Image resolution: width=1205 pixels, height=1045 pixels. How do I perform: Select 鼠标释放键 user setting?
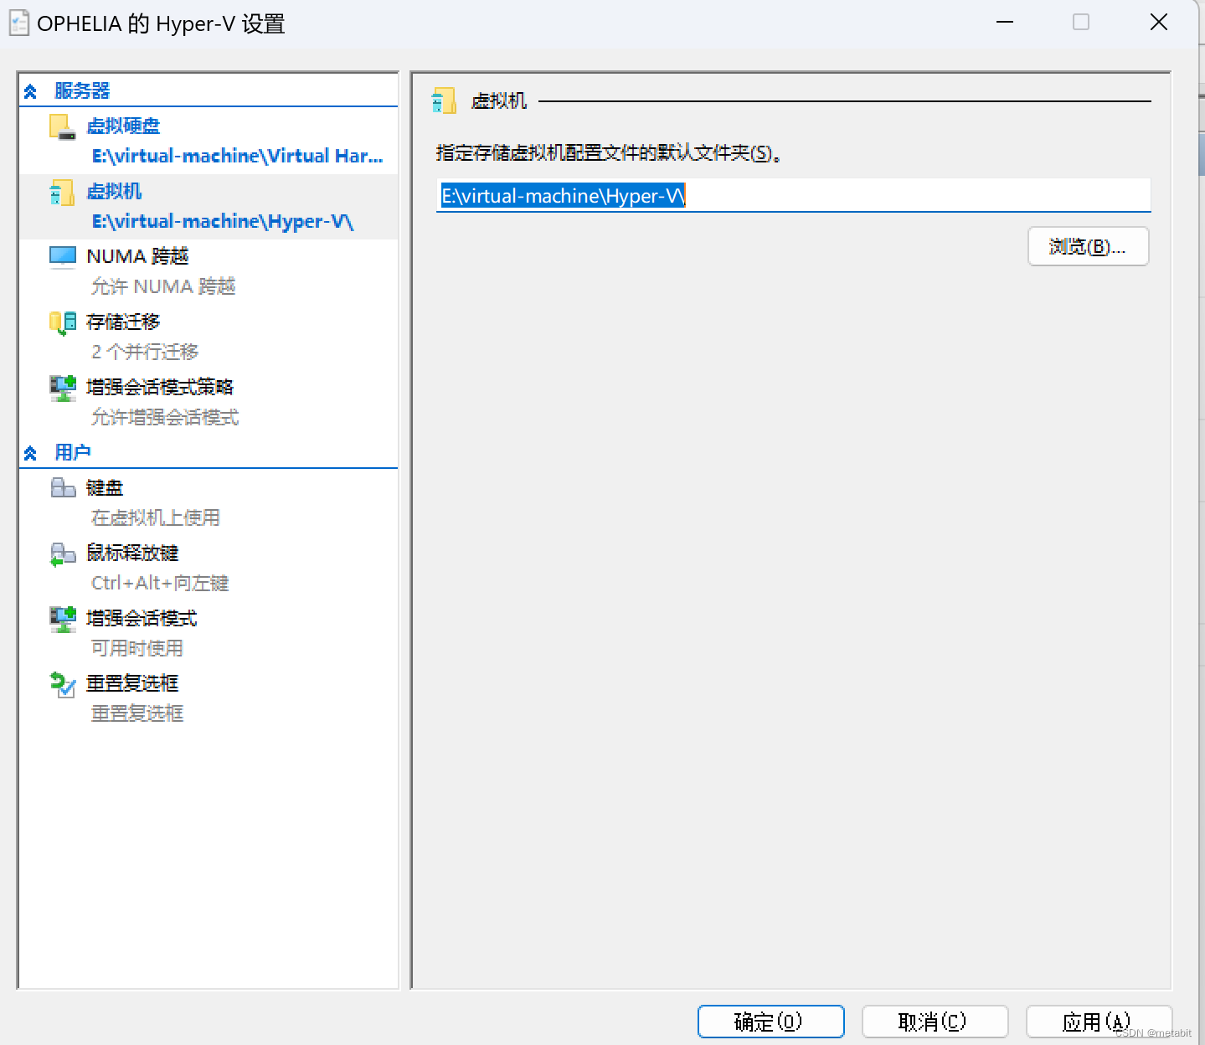click(132, 553)
